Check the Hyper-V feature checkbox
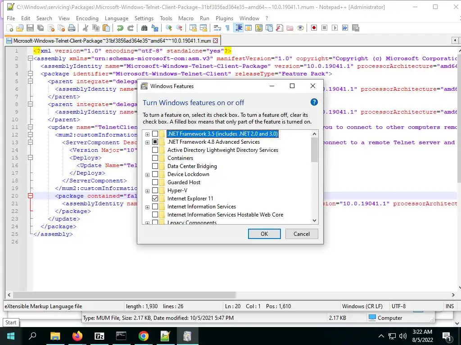The image size is (461, 345). point(155,190)
